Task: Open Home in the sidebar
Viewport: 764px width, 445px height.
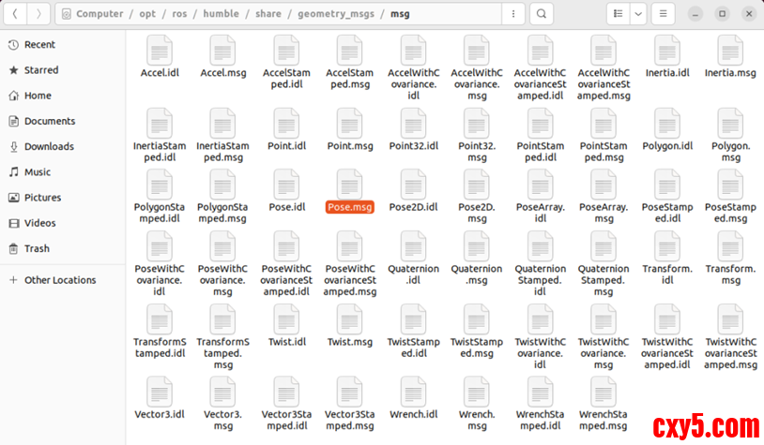Action: coord(38,96)
